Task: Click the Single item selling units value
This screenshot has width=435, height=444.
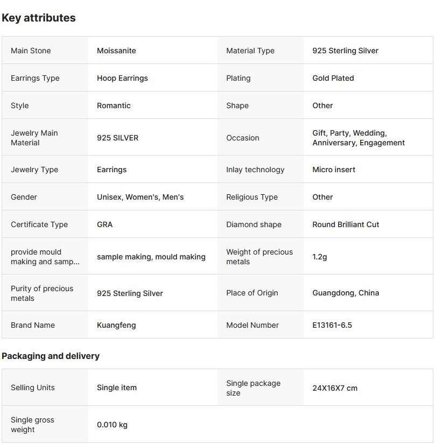Action: 117,387
